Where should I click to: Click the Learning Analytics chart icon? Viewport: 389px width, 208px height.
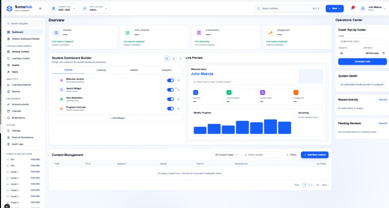coord(8,85)
